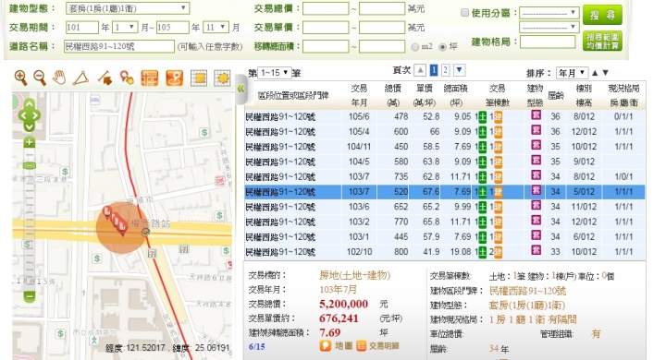
Task: Click in the end year field showing 105
Action: pos(172,28)
